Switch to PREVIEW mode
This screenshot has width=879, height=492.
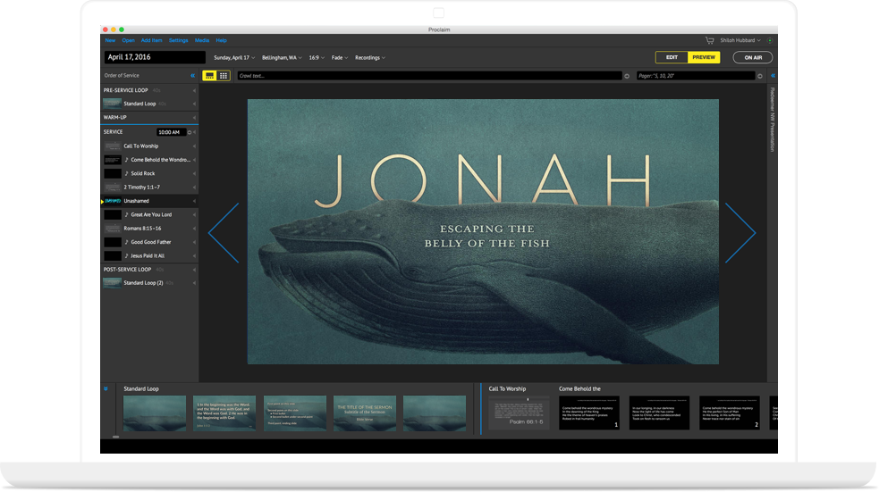[704, 57]
